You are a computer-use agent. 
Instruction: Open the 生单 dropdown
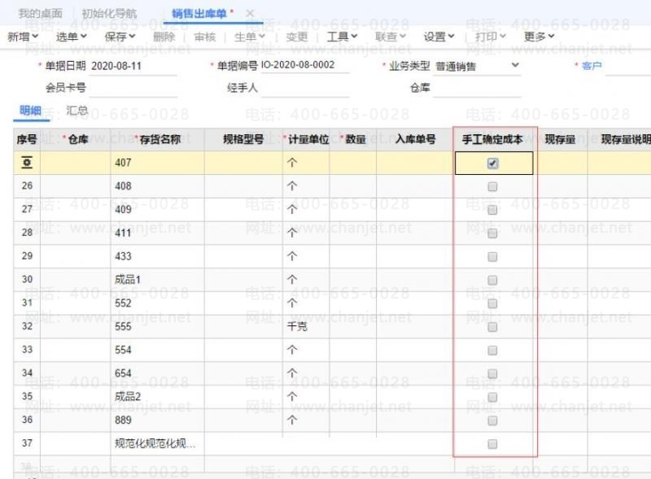(x=250, y=37)
